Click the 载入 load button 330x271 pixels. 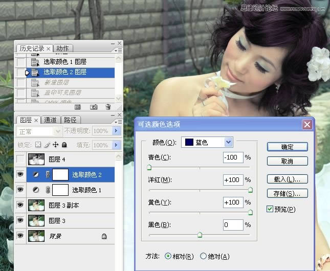click(287, 179)
